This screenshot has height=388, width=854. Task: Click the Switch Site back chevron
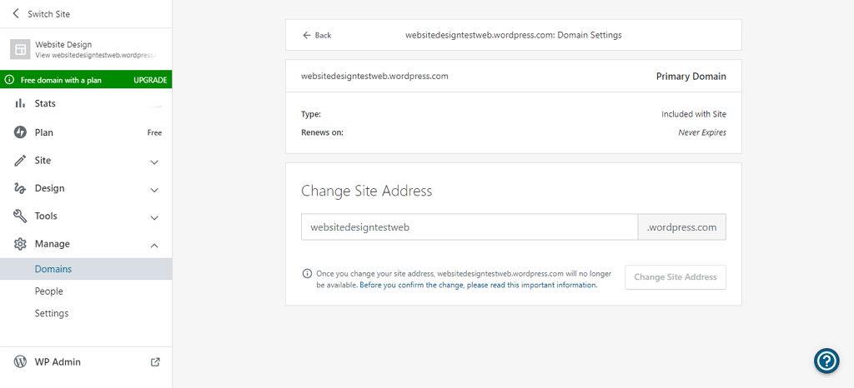[x=16, y=13]
